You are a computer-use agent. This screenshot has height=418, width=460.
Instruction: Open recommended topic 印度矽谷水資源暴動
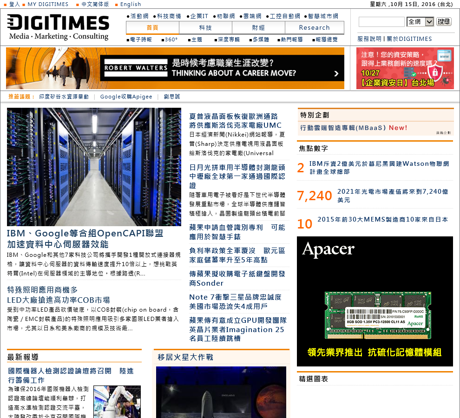tap(64, 97)
